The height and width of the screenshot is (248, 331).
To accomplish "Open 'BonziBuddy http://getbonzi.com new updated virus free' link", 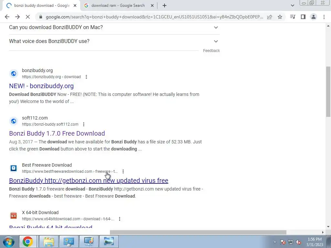I will (89, 181).
